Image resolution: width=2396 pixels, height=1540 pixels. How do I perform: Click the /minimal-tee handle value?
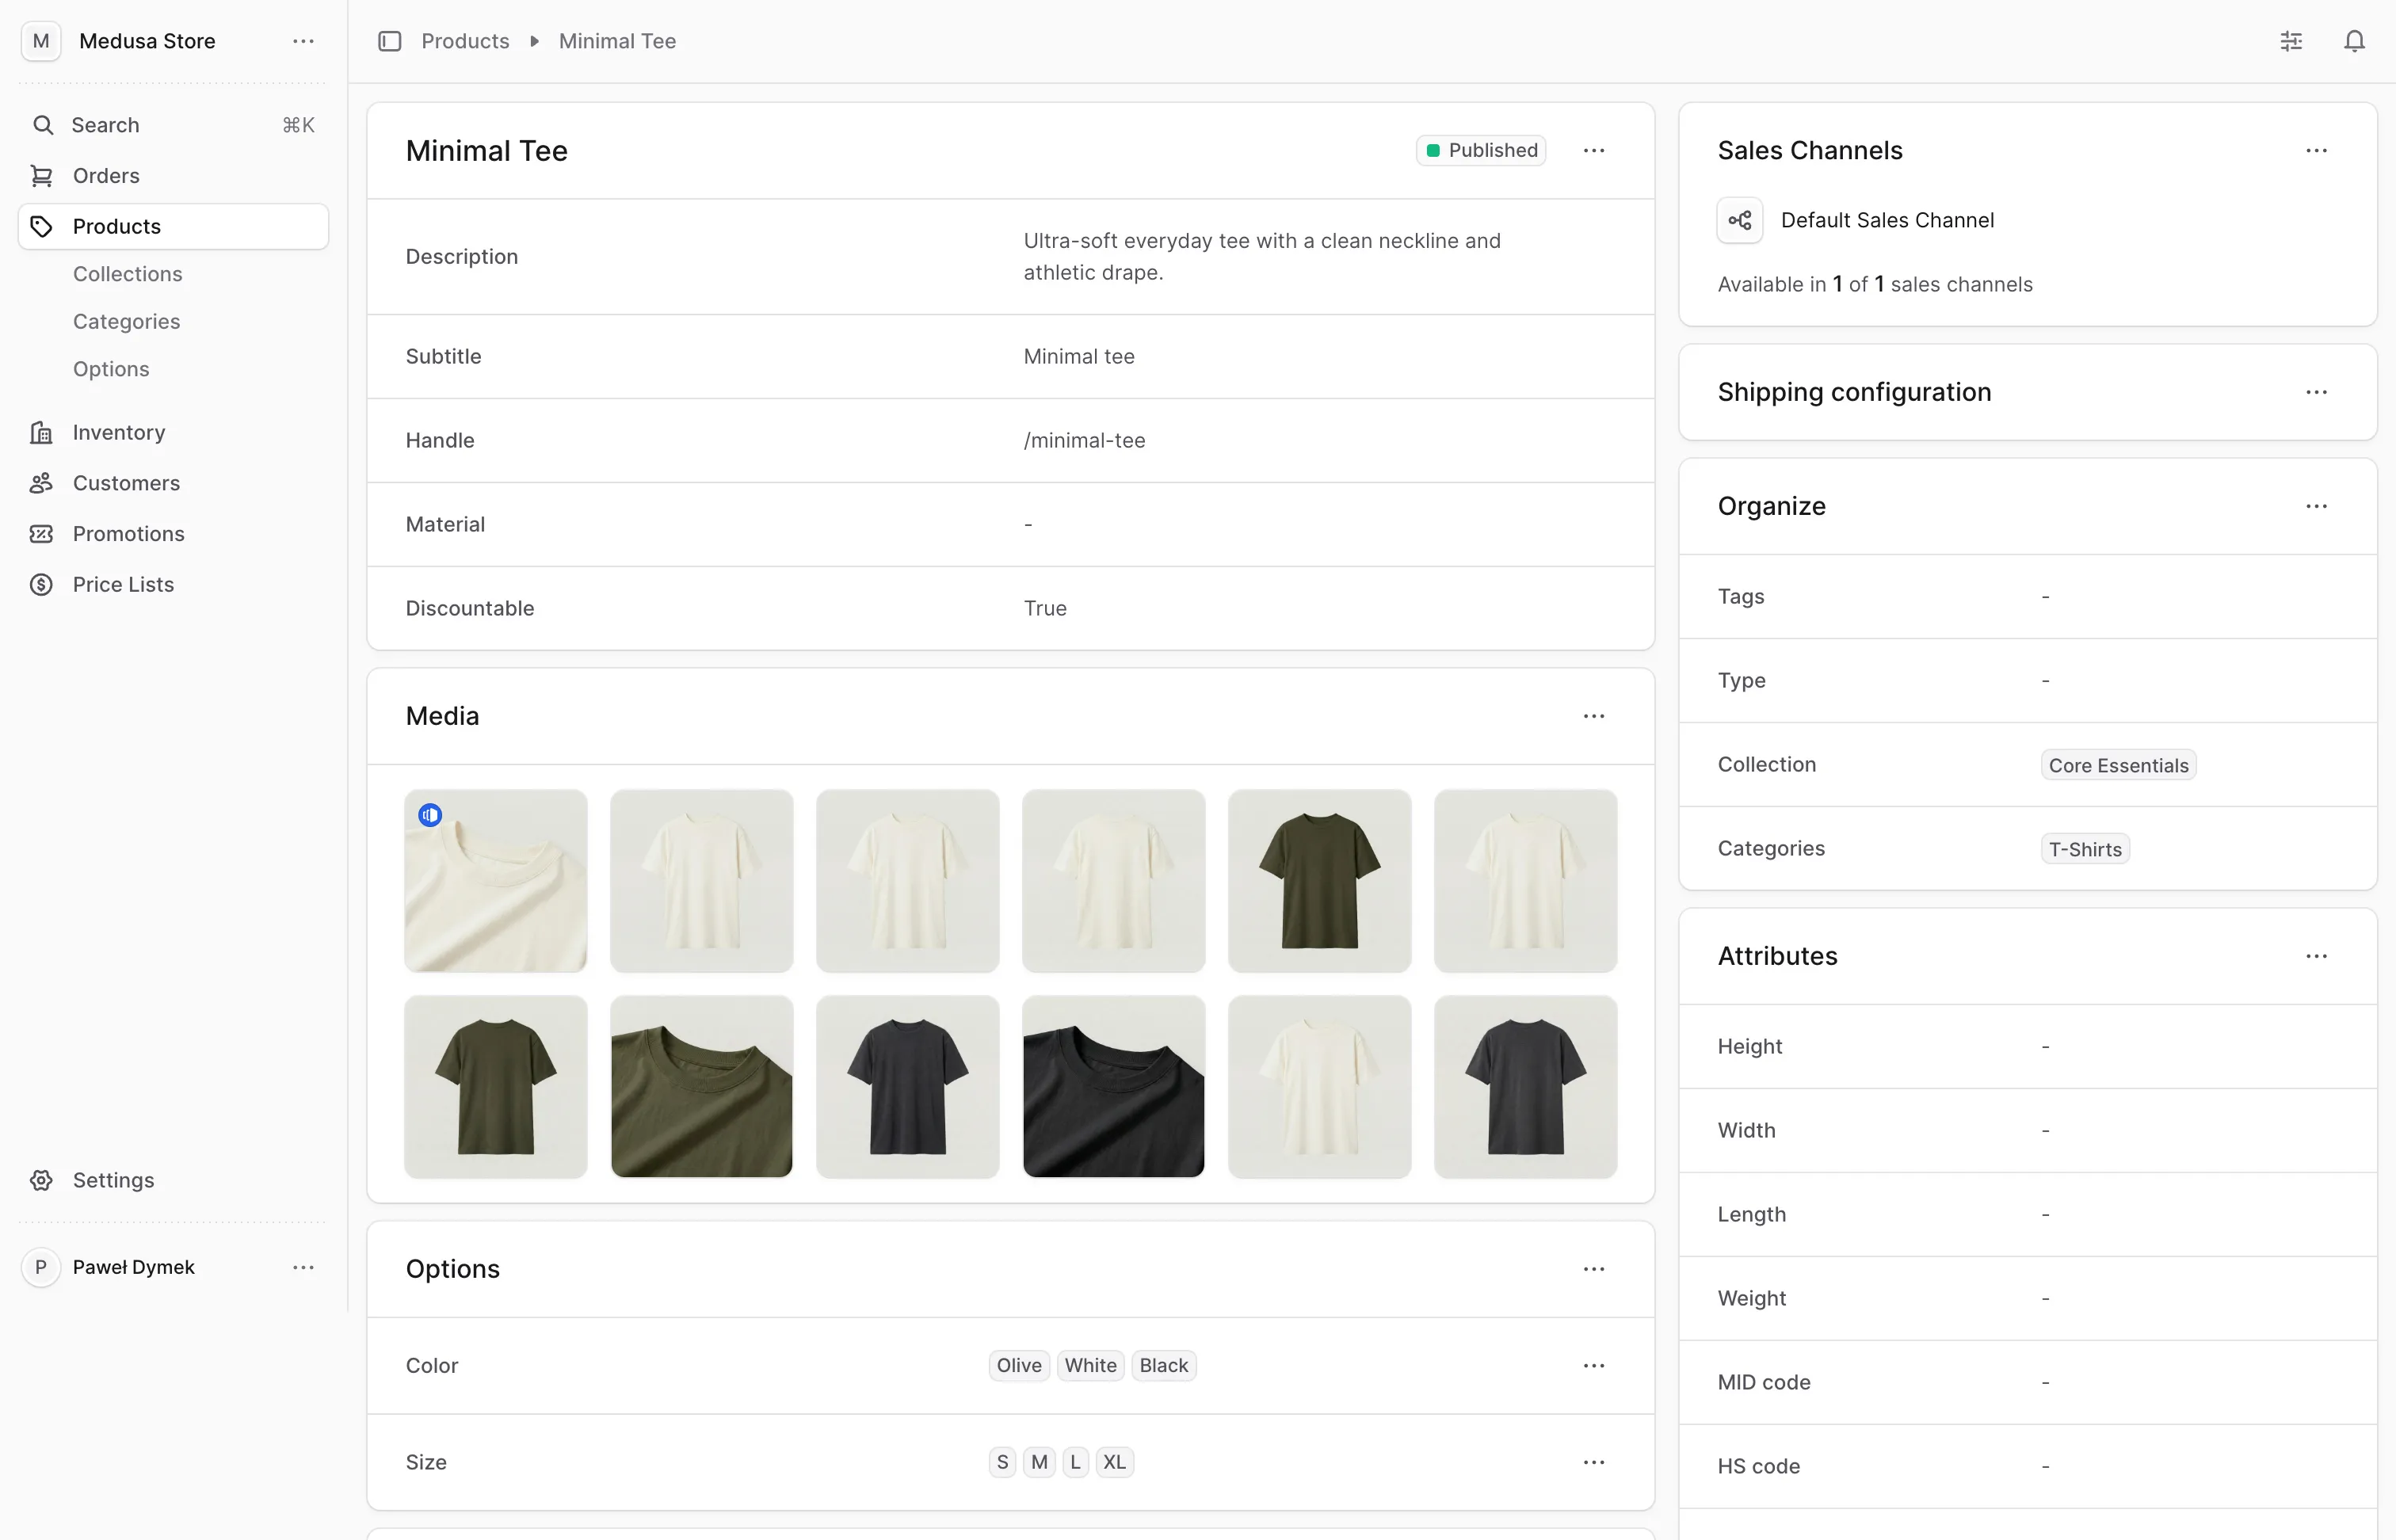1084,441
